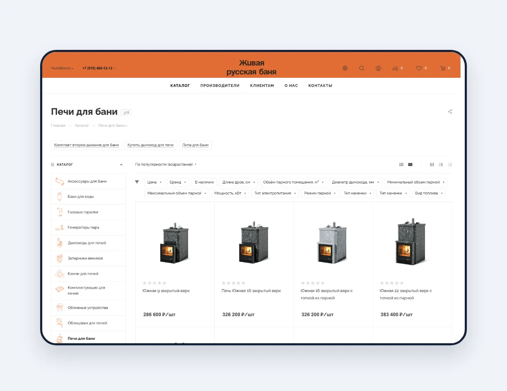507x391 pixels.
Task: Click the "Купить дымоход для печи" tag link
Action: click(150, 145)
